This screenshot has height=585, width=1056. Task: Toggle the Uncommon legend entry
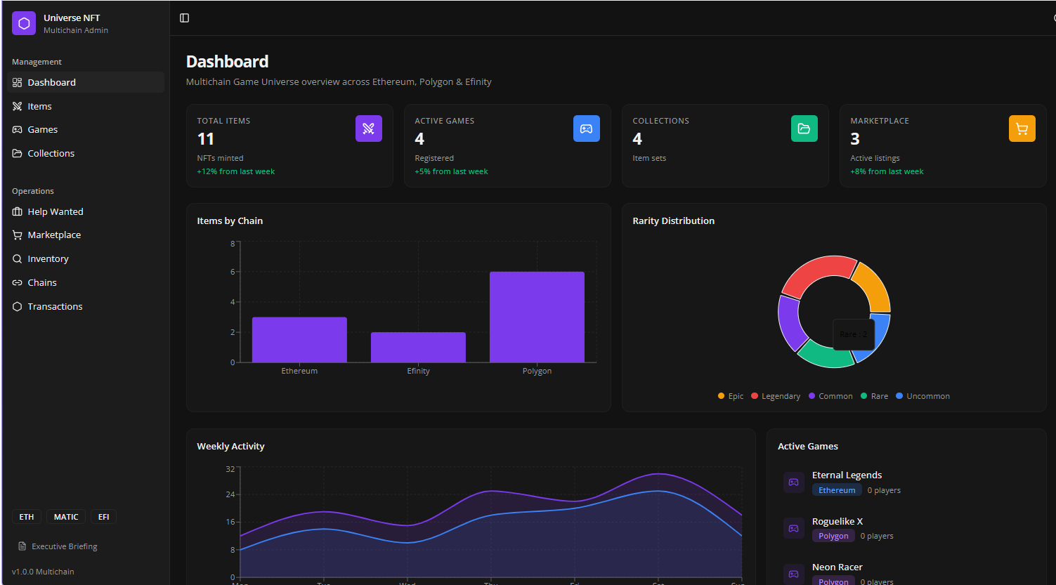923,396
